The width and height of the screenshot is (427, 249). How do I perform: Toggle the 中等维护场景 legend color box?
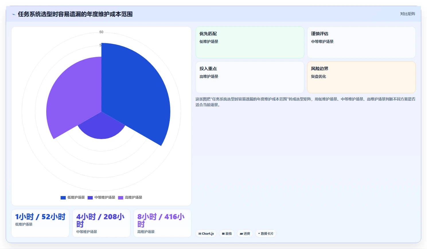(x=90, y=197)
